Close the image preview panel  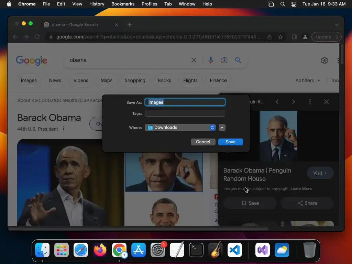(x=327, y=102)
